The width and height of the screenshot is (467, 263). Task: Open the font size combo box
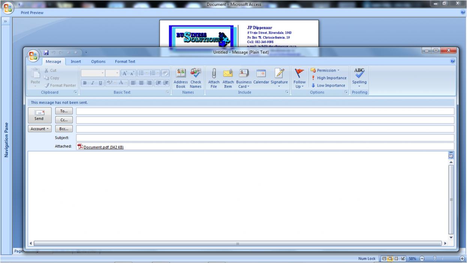(x=112, y=73)
